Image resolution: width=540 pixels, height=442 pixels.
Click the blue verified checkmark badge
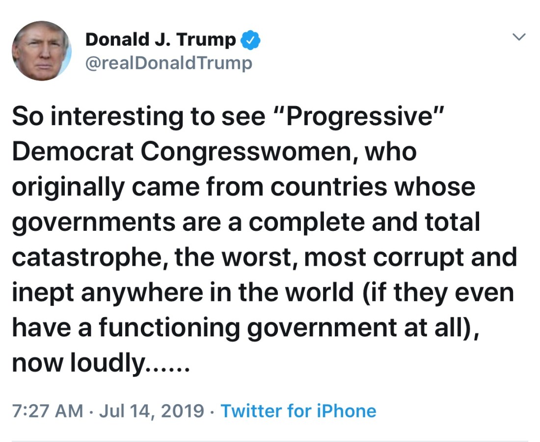(251, 40)
